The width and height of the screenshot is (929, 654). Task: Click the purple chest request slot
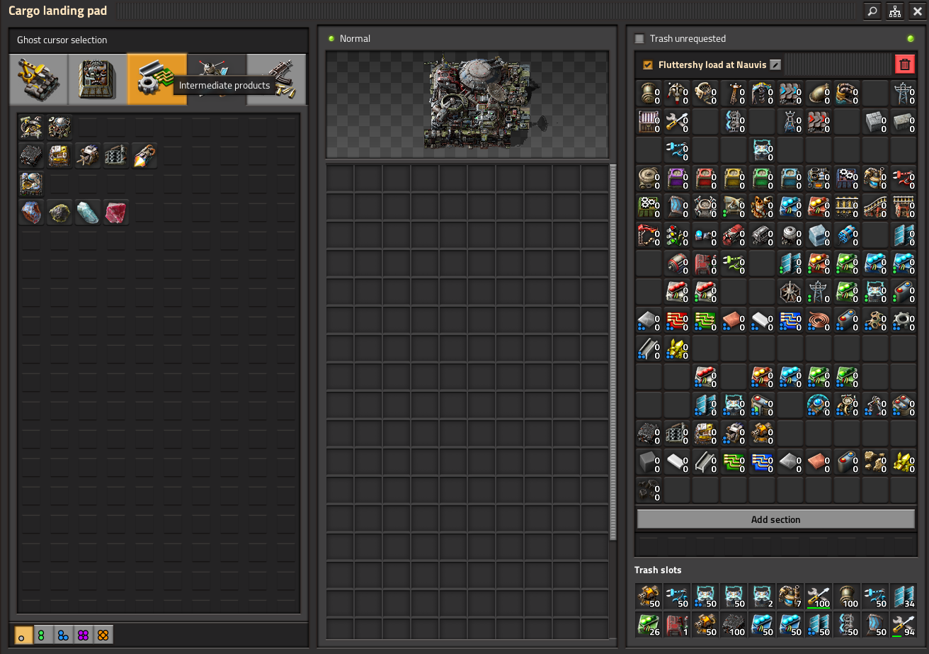(x=676, y=178)
